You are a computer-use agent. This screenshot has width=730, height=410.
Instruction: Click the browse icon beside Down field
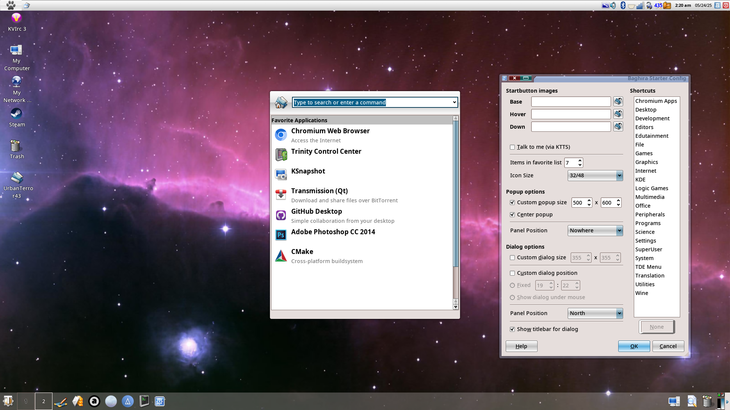[x=618, y=126]
